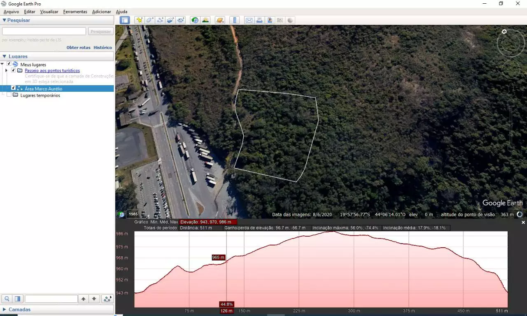
Task: Toggle the sidebar visibility button
Action: click(x=125, y=20)
